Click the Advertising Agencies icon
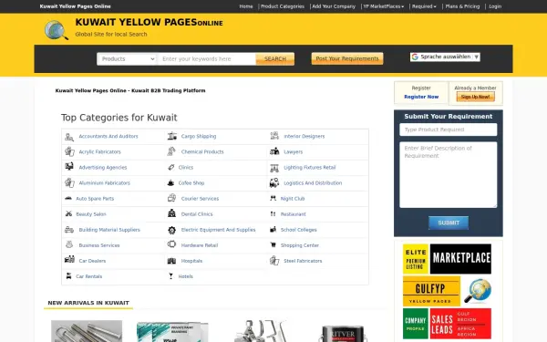The width and height of the screenshot is (547, 342). [69, 167]
